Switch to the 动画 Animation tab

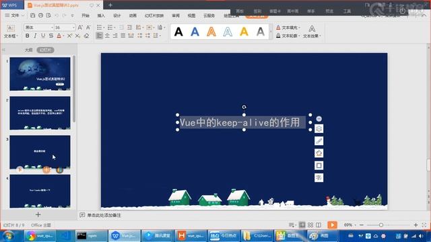(x=133, y=15)
